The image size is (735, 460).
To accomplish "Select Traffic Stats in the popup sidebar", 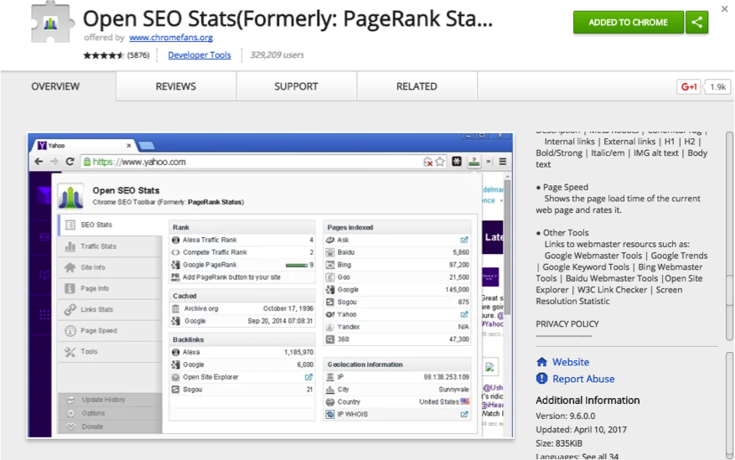I will click(x=110, y=246).
